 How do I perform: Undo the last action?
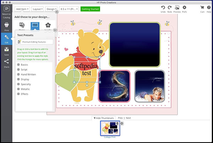pyautogui.click(x=163, y=9)
